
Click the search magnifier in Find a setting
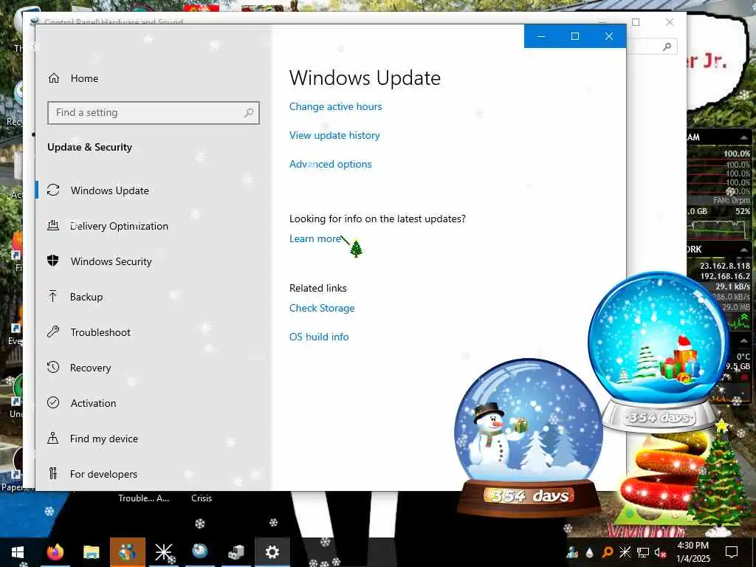249,113
